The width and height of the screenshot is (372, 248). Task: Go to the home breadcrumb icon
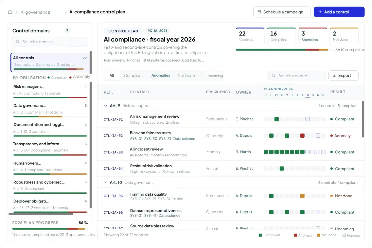click(10, 12)
